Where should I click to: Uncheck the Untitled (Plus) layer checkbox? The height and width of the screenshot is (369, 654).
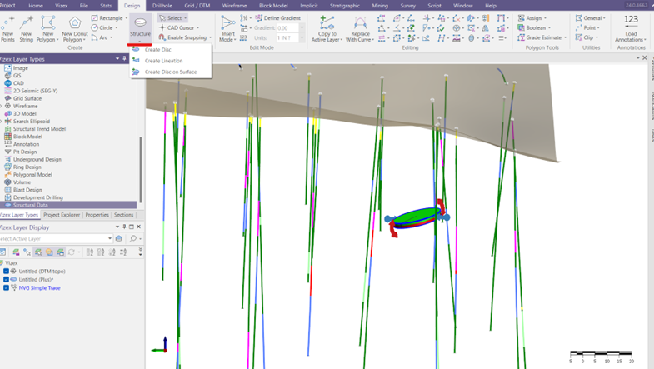point(6,280)
